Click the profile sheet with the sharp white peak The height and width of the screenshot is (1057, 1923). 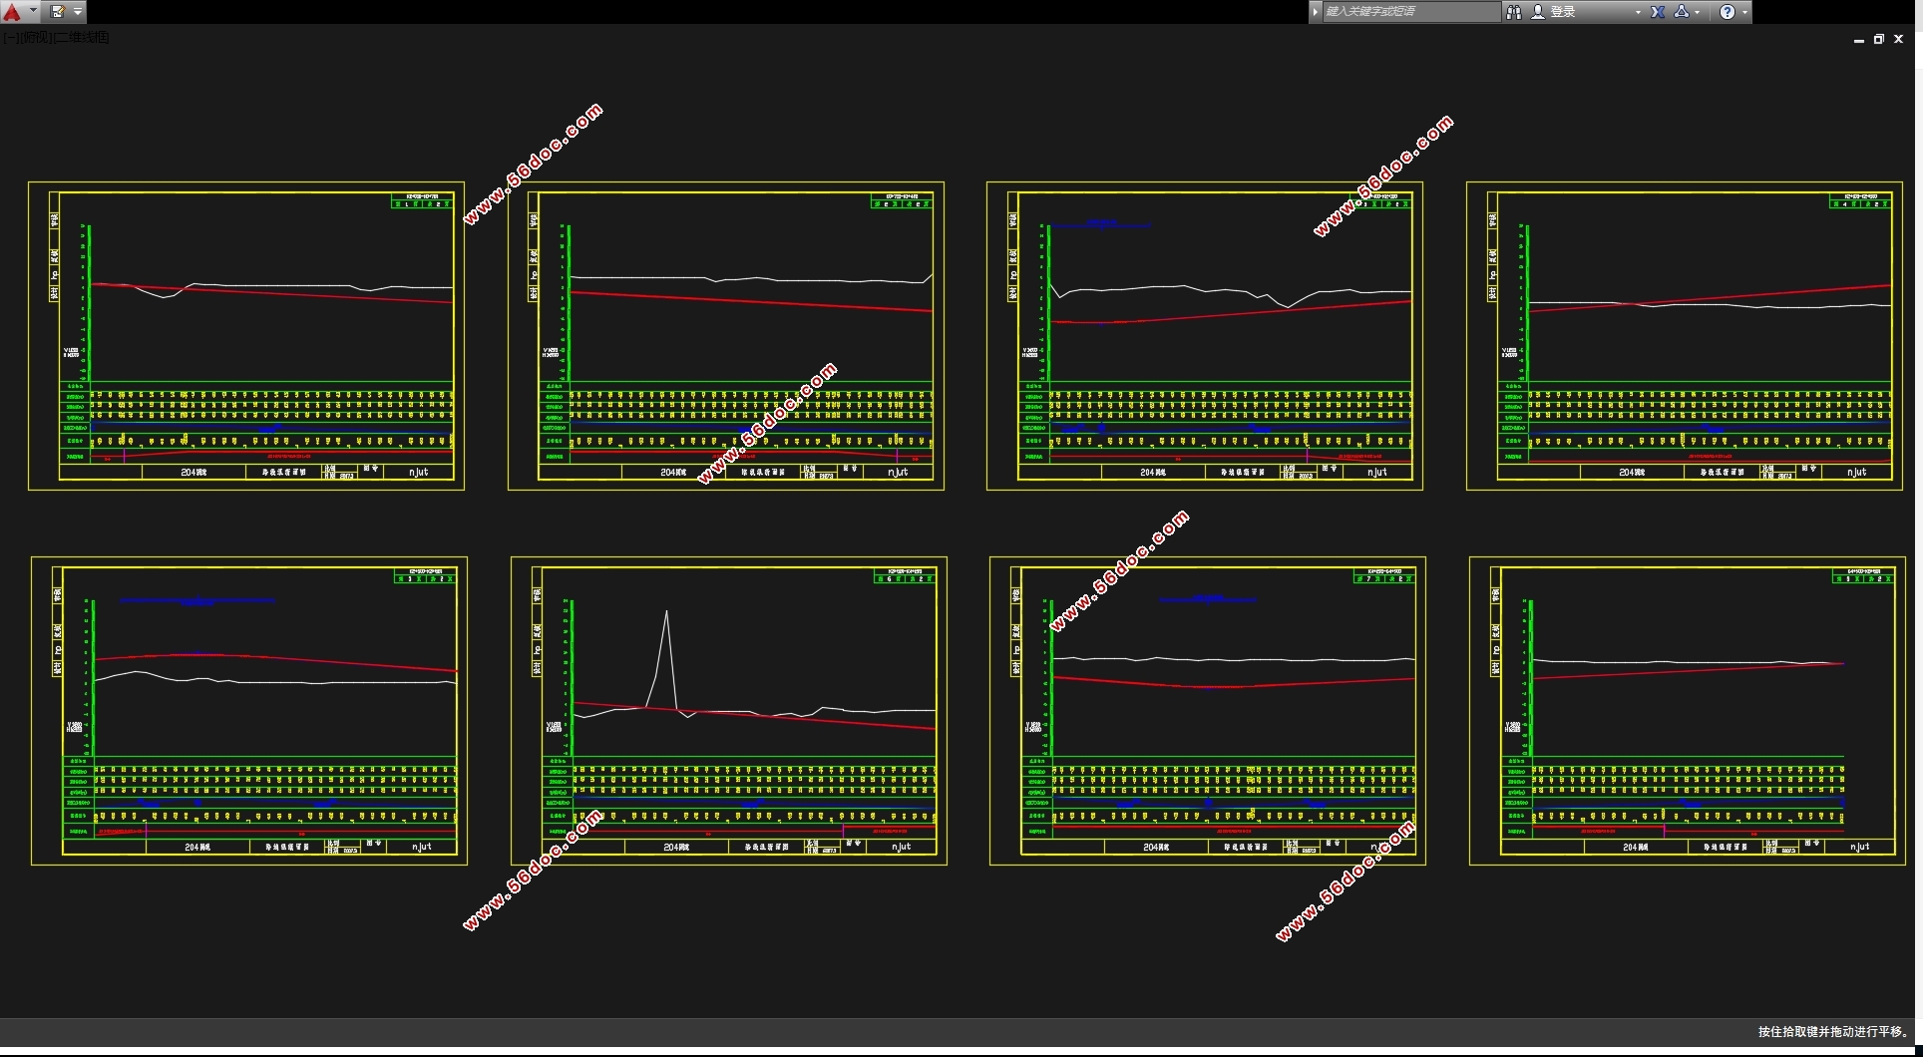[x=728, y=710]
